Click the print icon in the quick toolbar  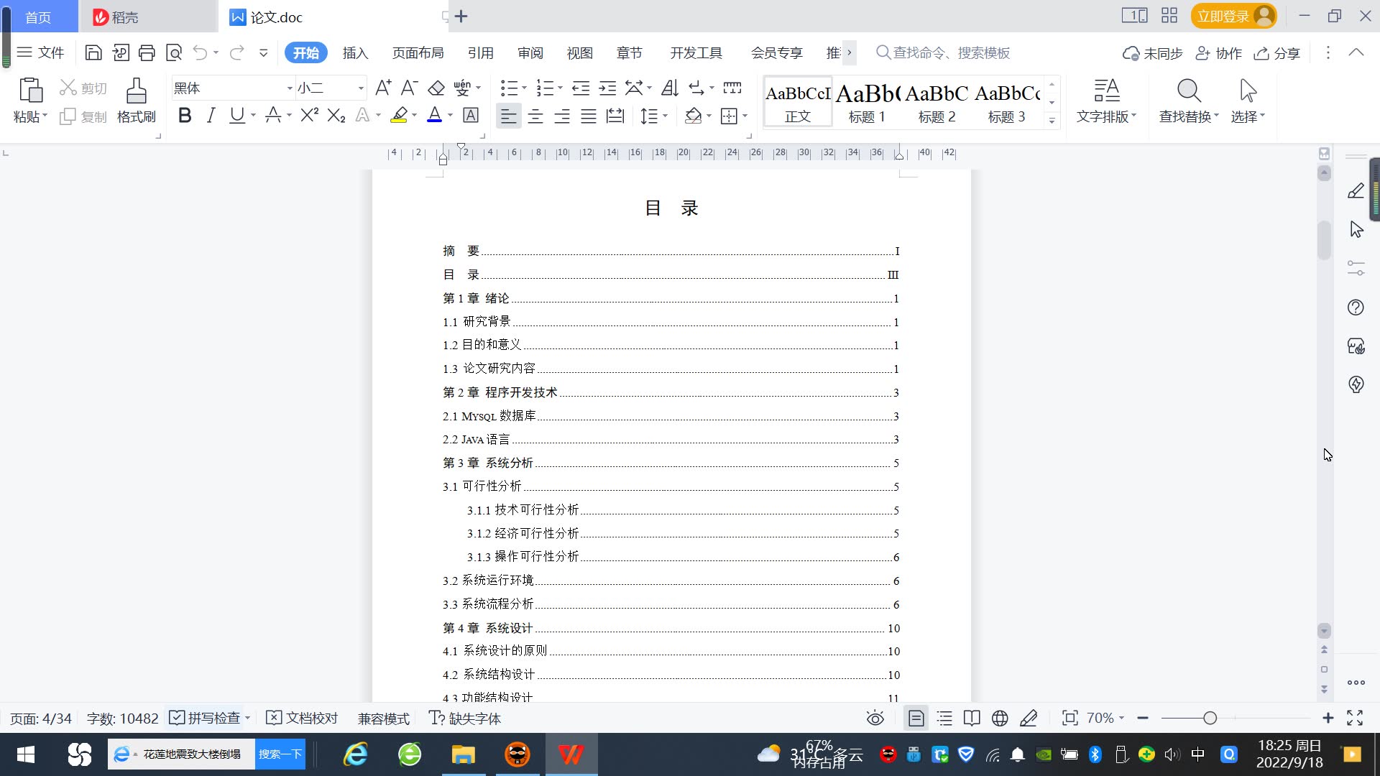(x=147, y=52)
